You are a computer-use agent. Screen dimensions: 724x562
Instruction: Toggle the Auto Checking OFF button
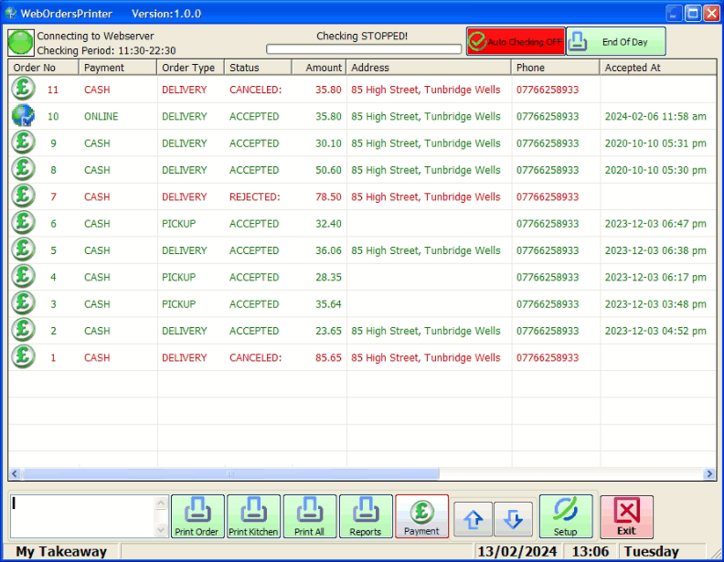coord(516,42)
